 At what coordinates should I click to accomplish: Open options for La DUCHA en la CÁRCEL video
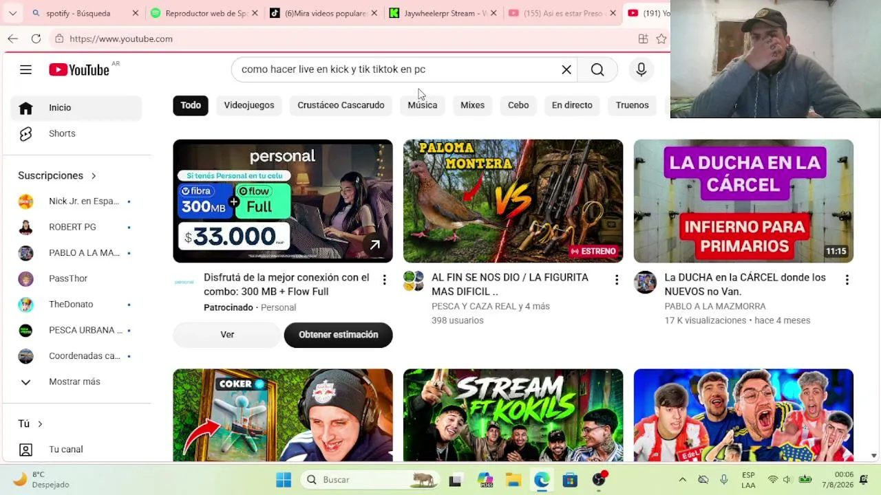[x=847, y=279]
